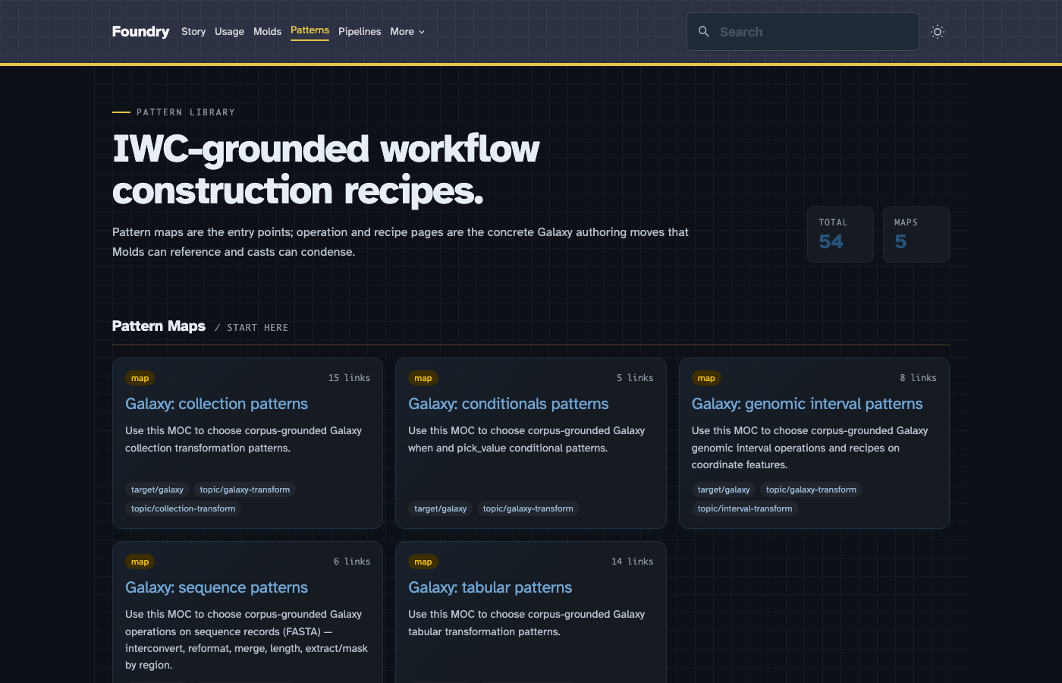Click map badge on collection patterns card

(140, 378)
